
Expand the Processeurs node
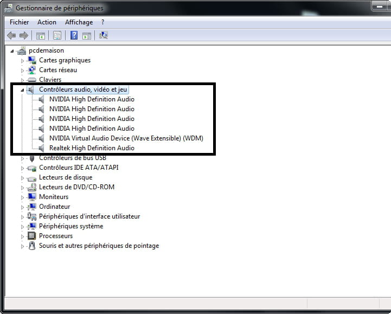coord(22,236)
